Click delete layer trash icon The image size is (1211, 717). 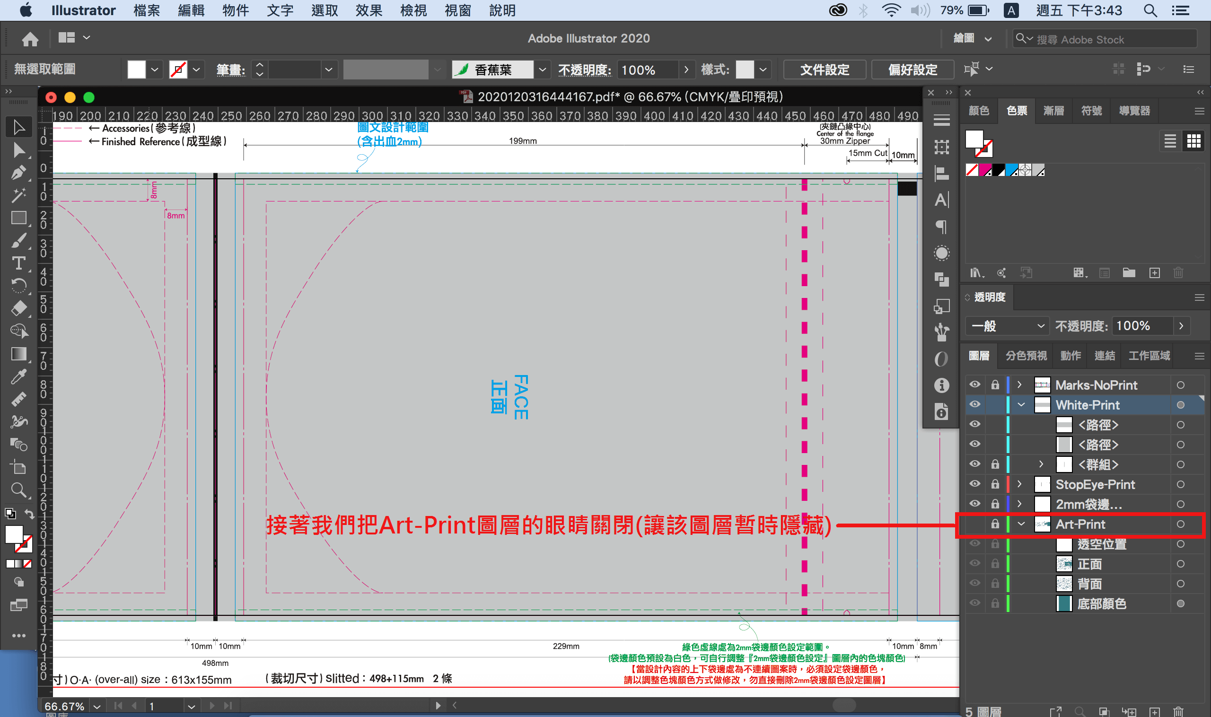pyautogui.click(x=1178, y=711)
